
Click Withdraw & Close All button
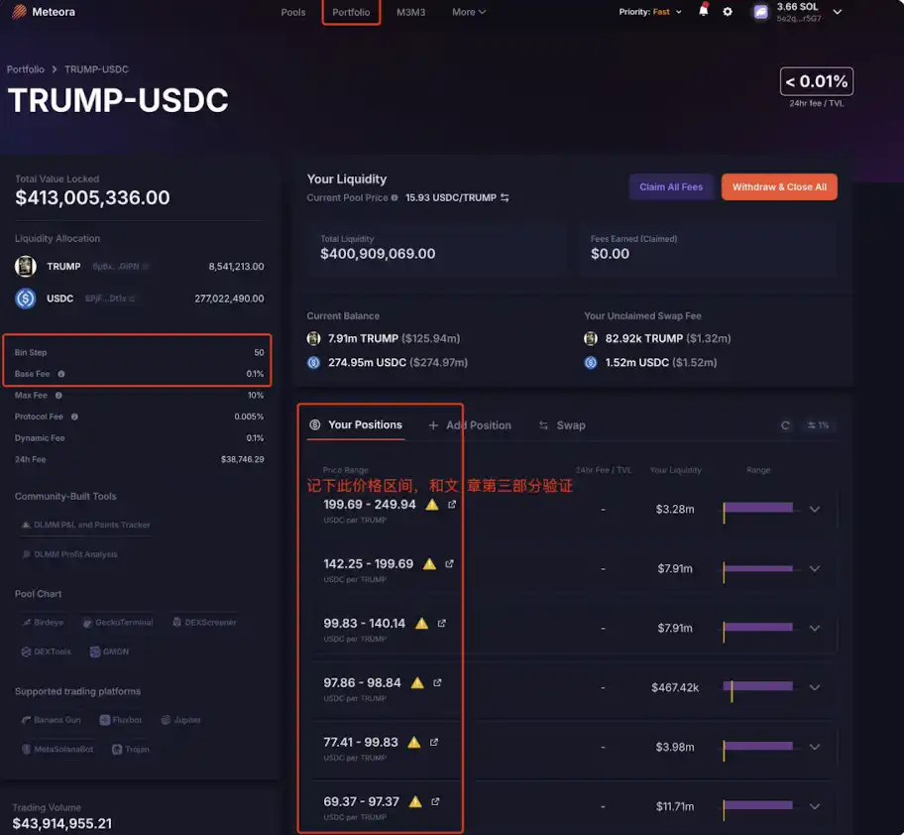(x=779, y=186)
